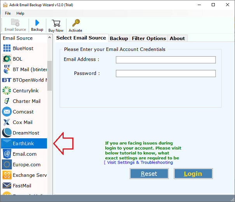Open the About tab
The height and width of the screenshot is (202, 235).
tap(177, 38)
